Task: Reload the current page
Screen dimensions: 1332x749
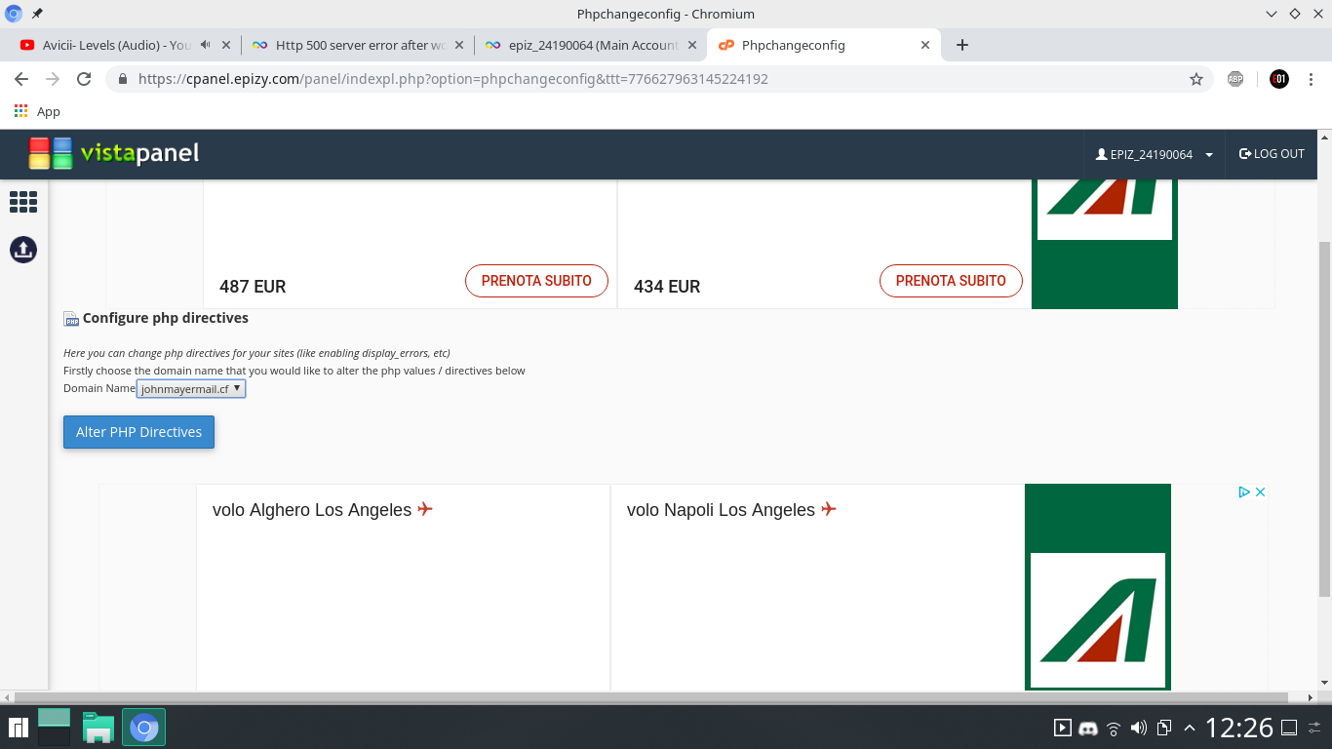Action: (84, 79)
